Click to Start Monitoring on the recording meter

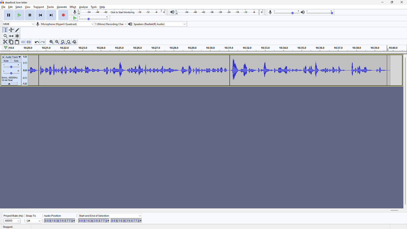pyautogui.click(x=122, y=12)
